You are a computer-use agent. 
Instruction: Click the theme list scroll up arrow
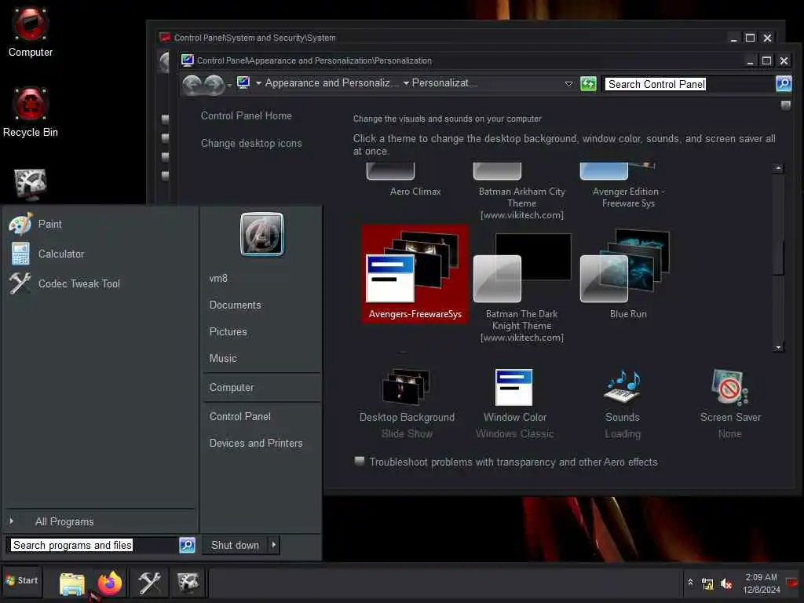pos(778,168)
